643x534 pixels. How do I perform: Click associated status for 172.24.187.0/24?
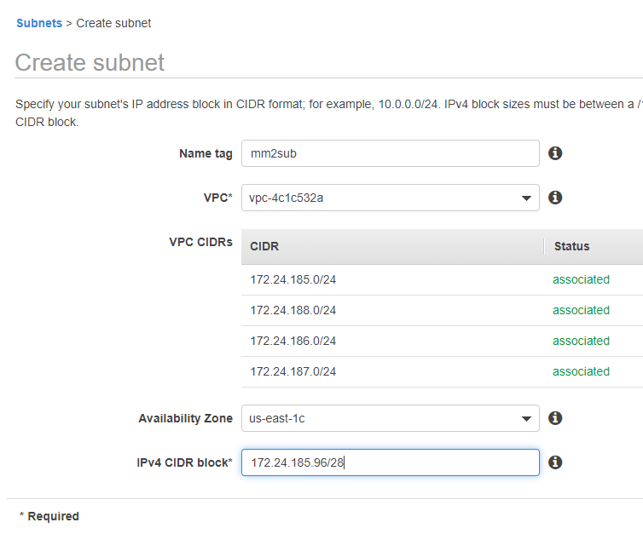[581, 371]
